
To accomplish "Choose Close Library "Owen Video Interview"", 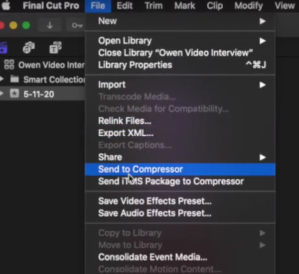I will tap(180, 53).
